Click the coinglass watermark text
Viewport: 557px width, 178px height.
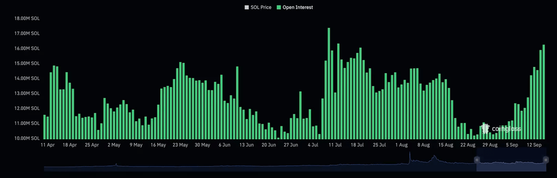(506, 129)
